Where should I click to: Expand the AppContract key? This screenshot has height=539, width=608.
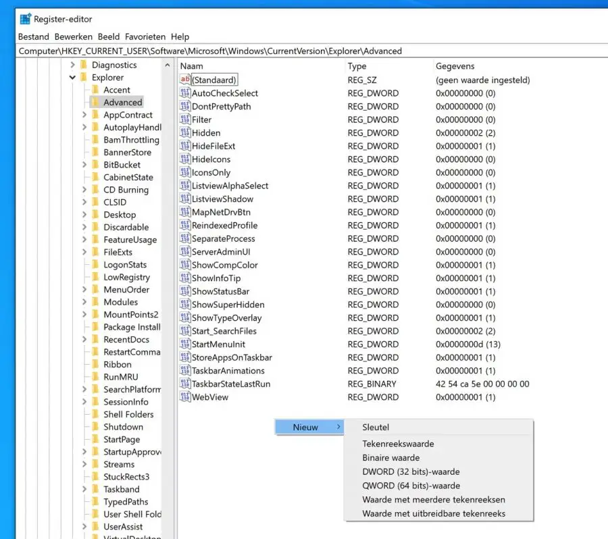coord(84,115)
